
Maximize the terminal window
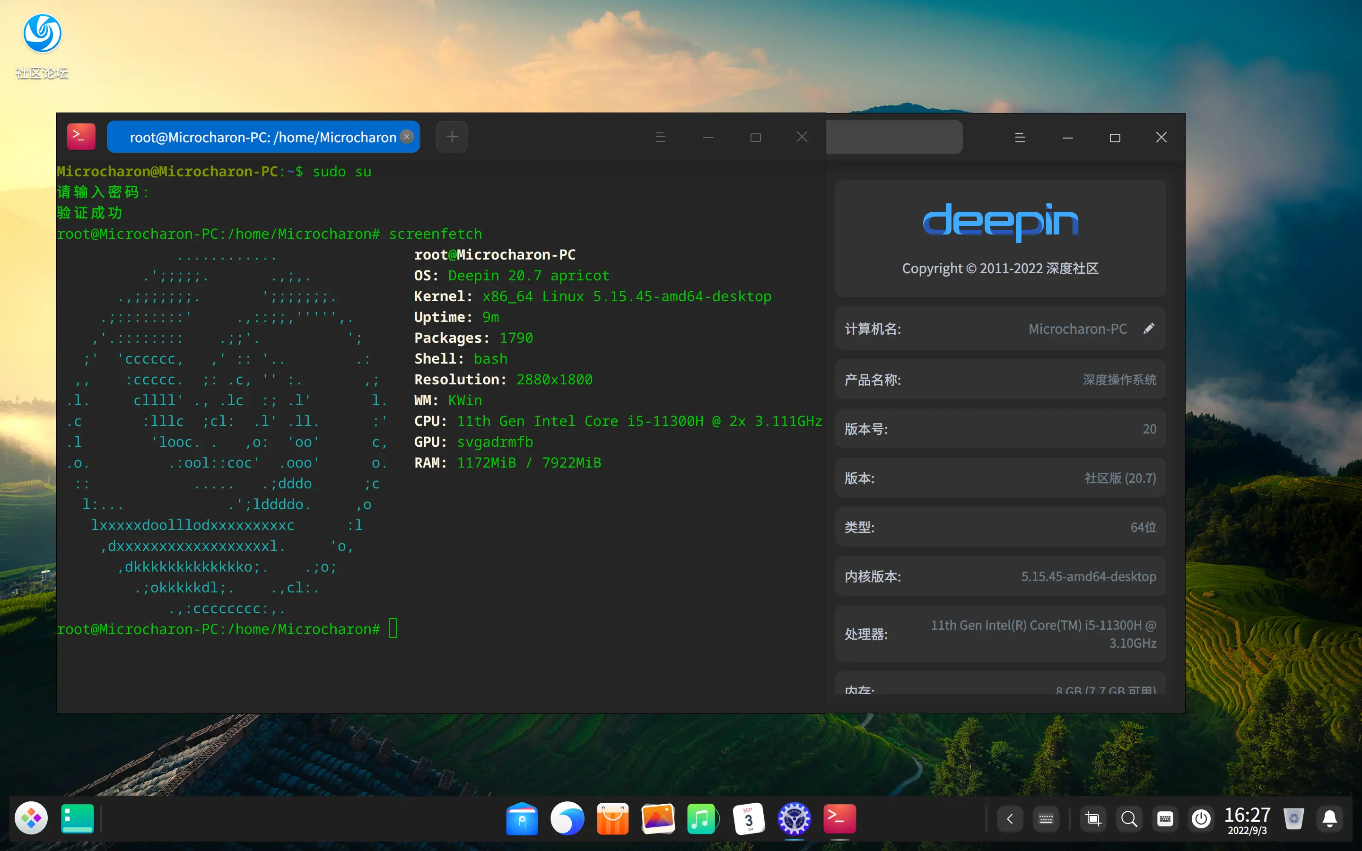[755, 137]
